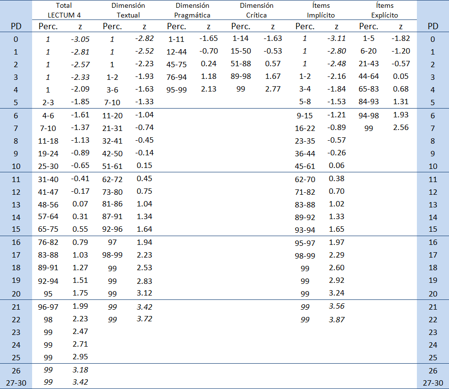The height and width of the screenshot is (389, 449).
Task: Select the Dimensión Crítica column header
Action: pos(256,10)
